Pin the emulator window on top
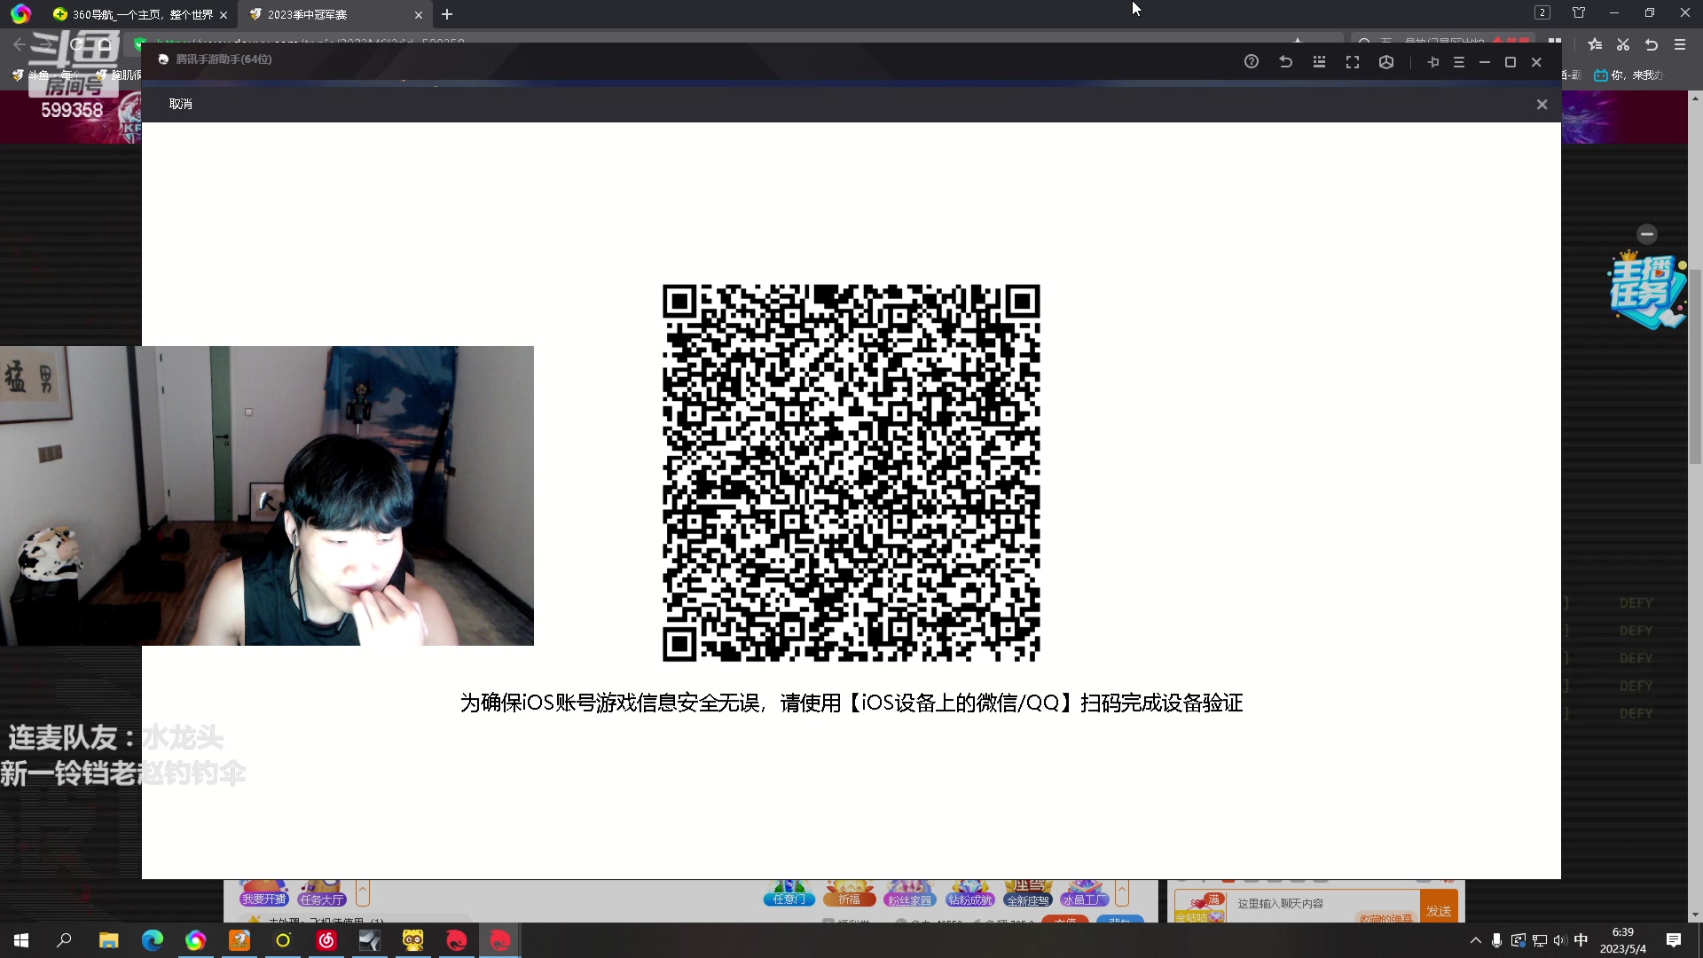1703x958 pixels. 1433,62
